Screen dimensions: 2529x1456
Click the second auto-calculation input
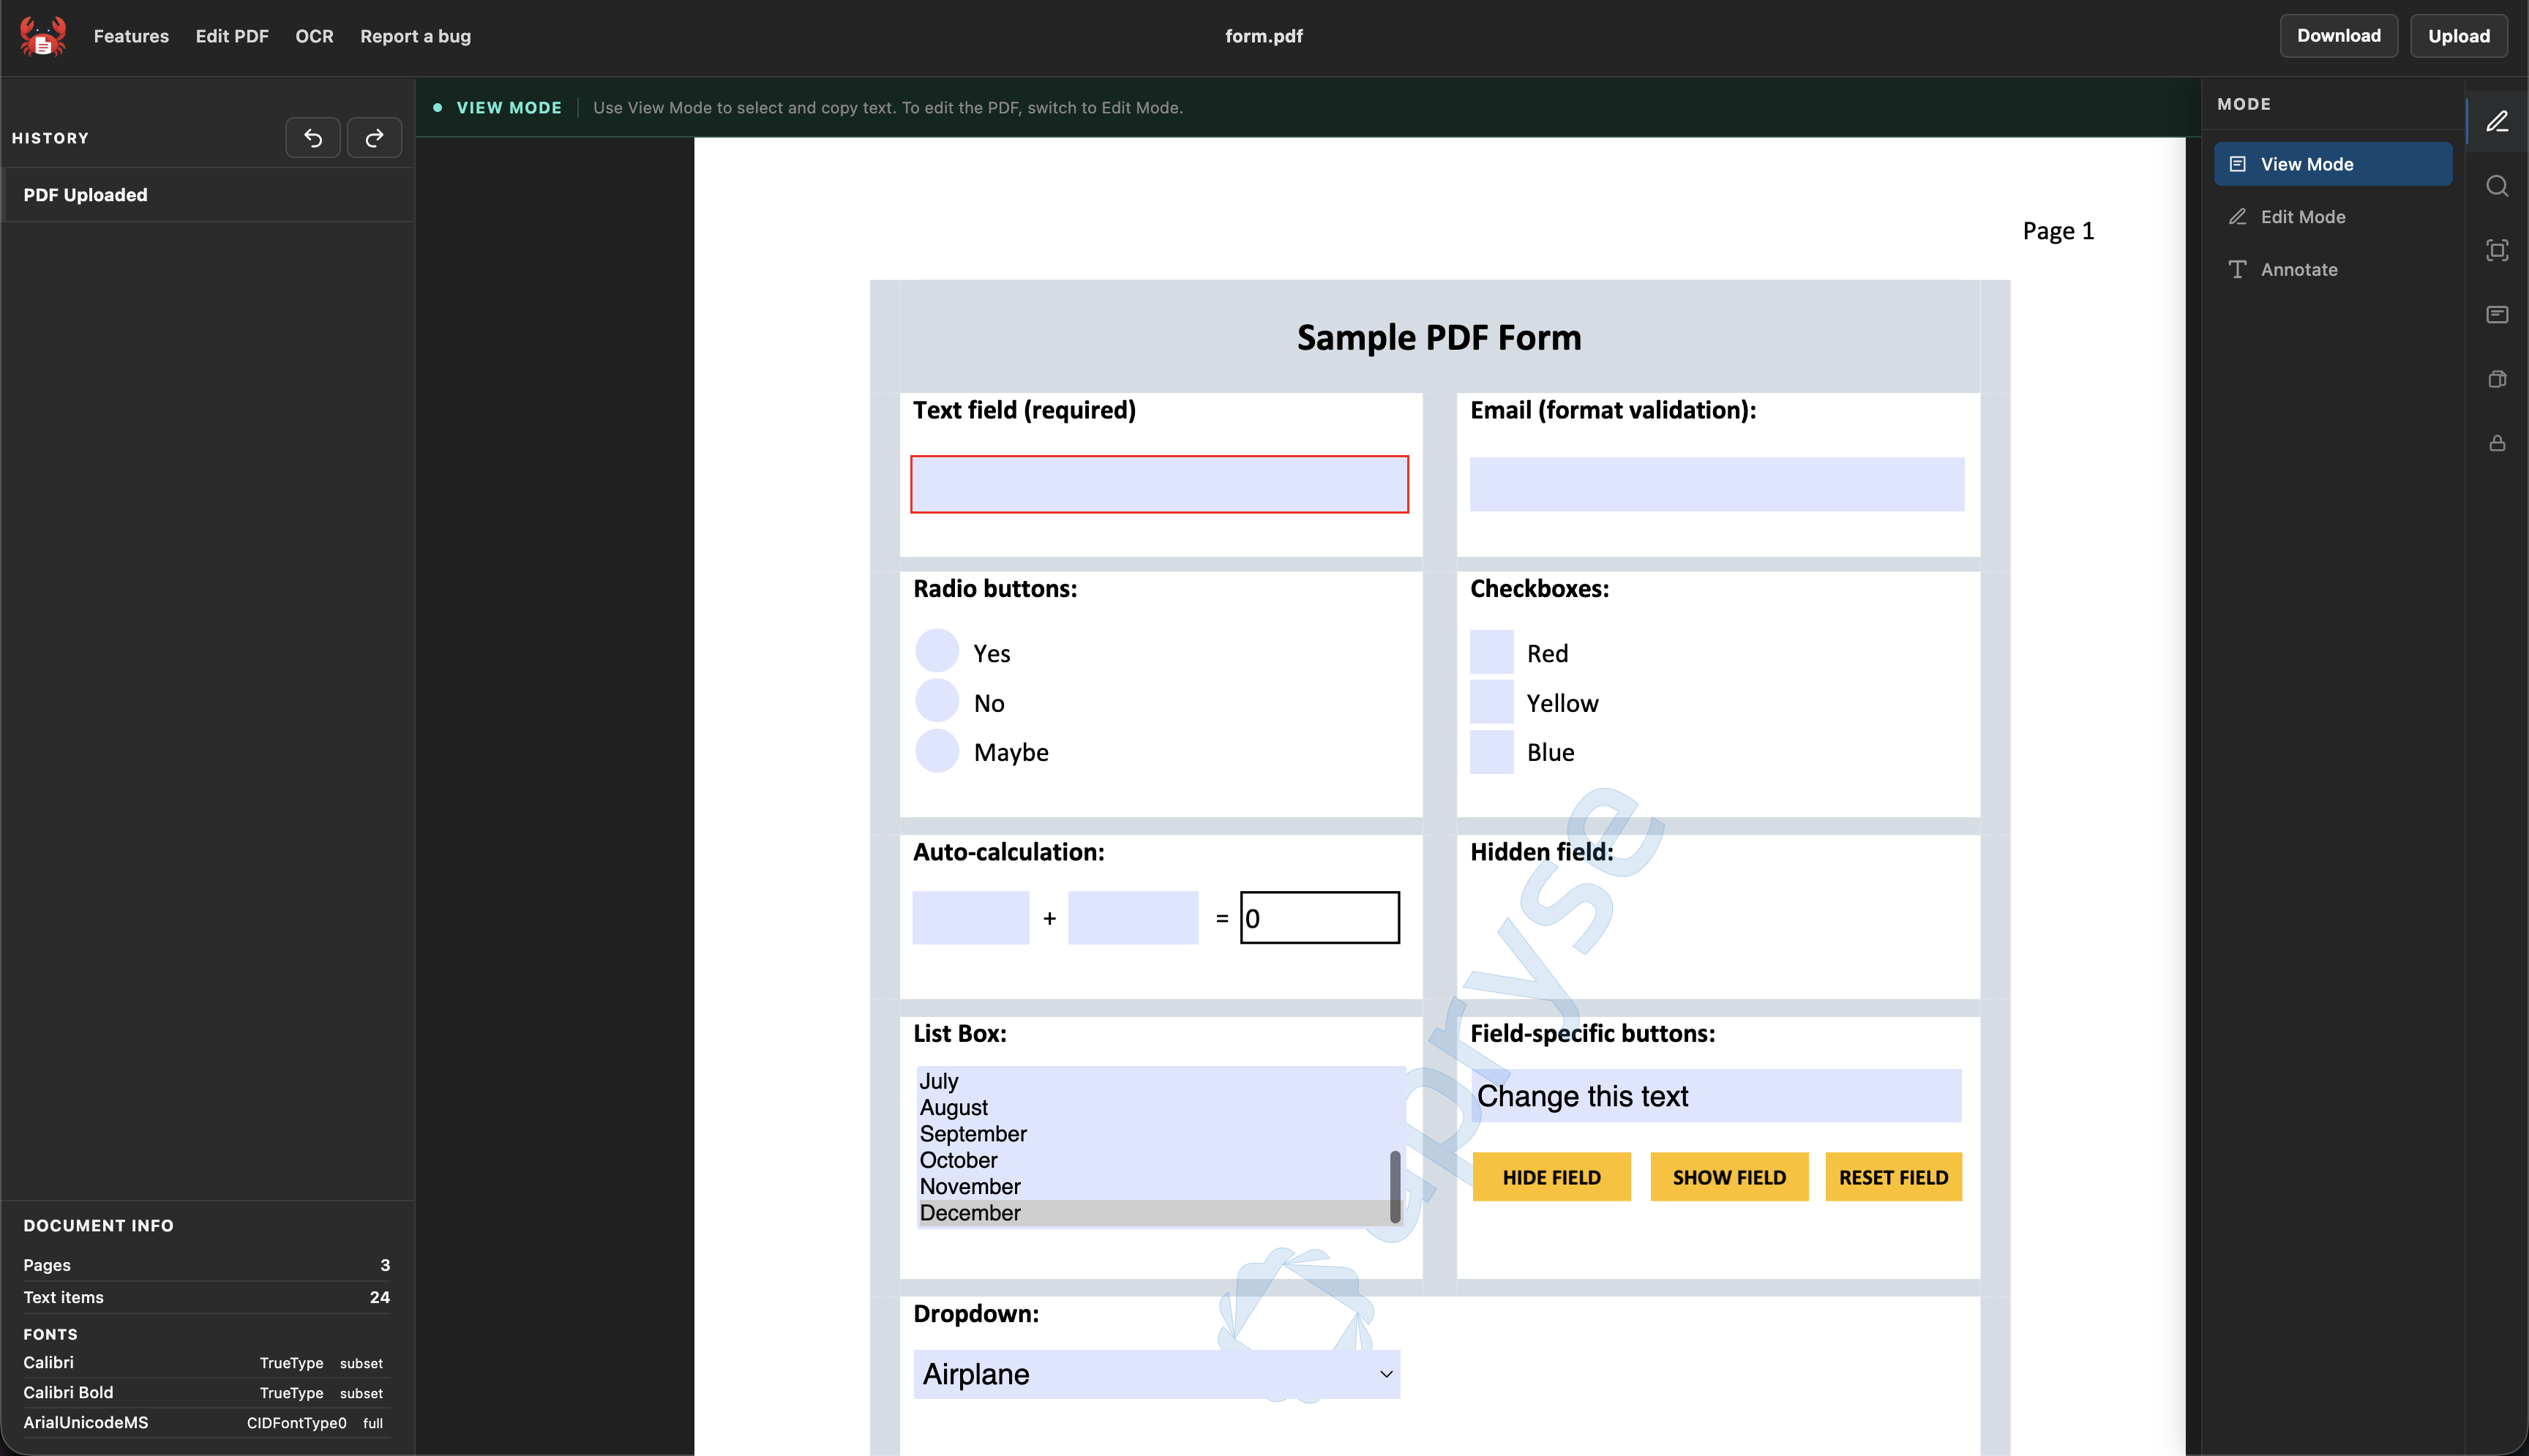point(1132,918)
